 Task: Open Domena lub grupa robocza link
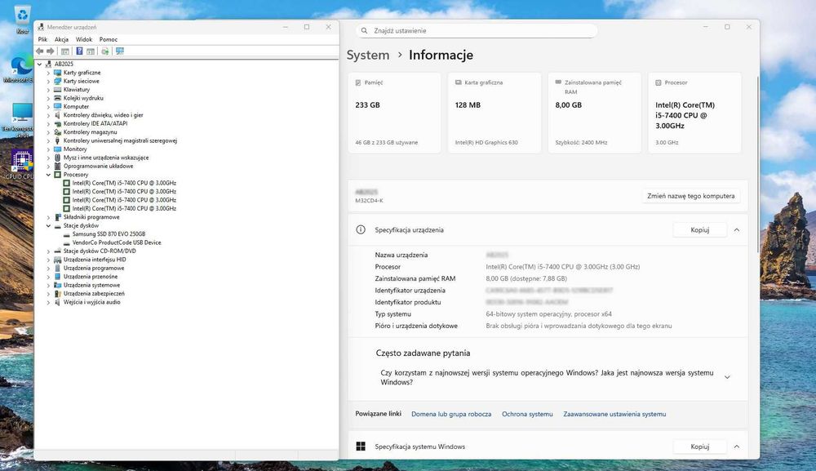[451, 415]
